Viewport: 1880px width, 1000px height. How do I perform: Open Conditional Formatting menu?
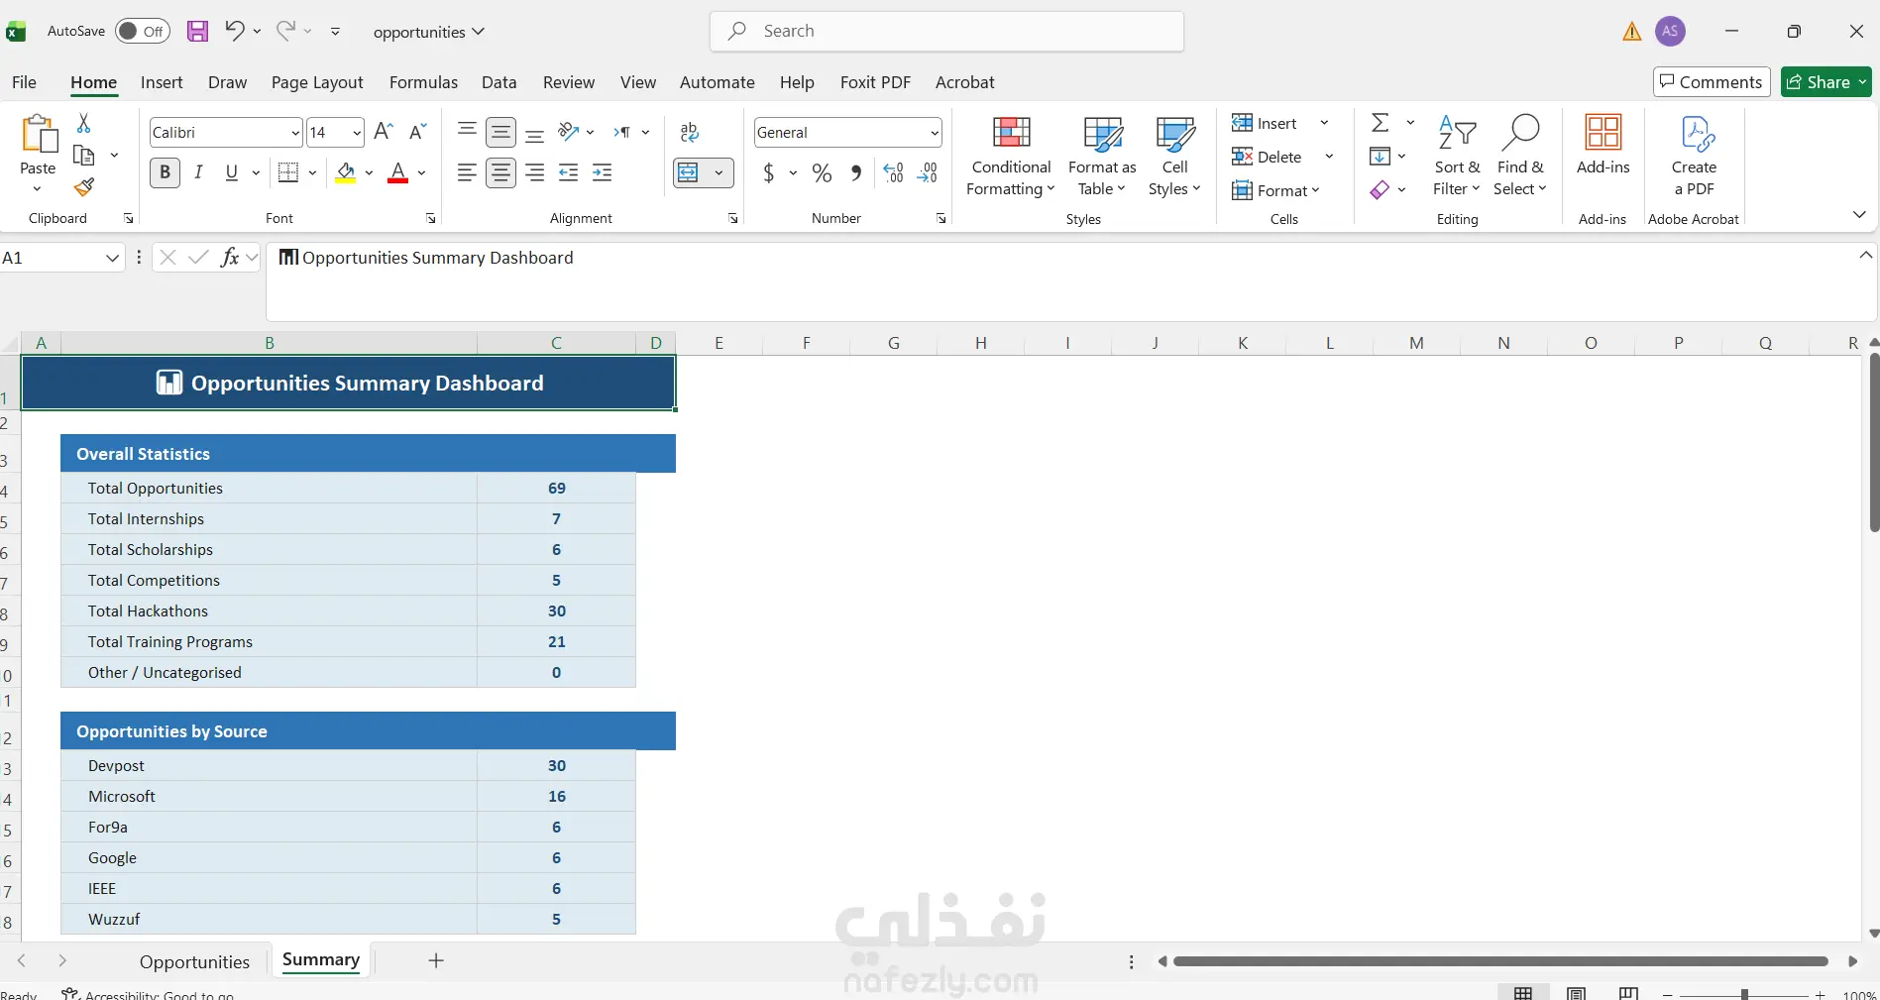click(x=1011, y=157)
